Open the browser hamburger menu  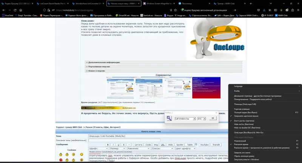click(298, 10)
